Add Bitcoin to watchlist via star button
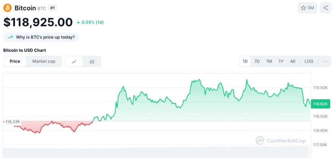333x161 pixels. 307,8
